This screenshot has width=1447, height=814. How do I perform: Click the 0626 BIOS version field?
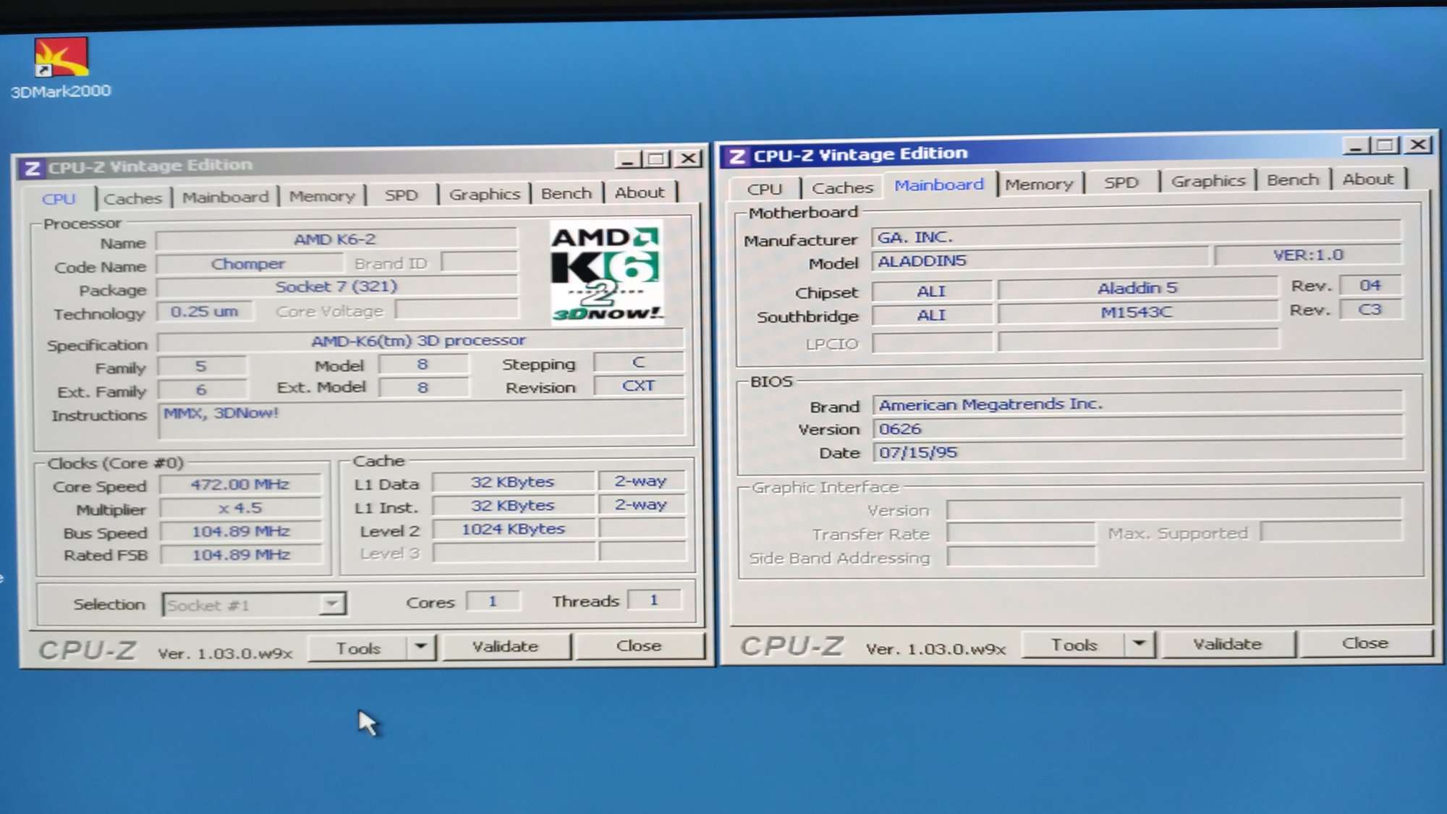click(1137, 428)
